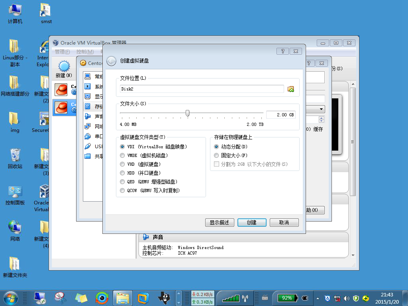Screen dimensions: 408x306
Task: Click the 声音 section header in VM details
Action: pyautogui.click(x=158, y=237)
